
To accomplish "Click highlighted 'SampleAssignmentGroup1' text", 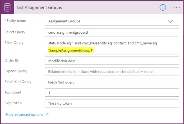I will (71, 50).
